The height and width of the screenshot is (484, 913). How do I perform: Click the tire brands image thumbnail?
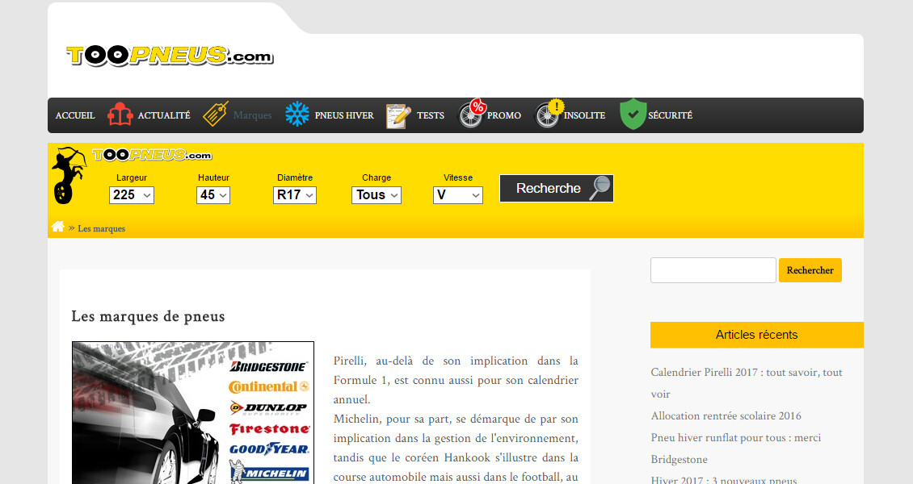(x=193, y=412)
